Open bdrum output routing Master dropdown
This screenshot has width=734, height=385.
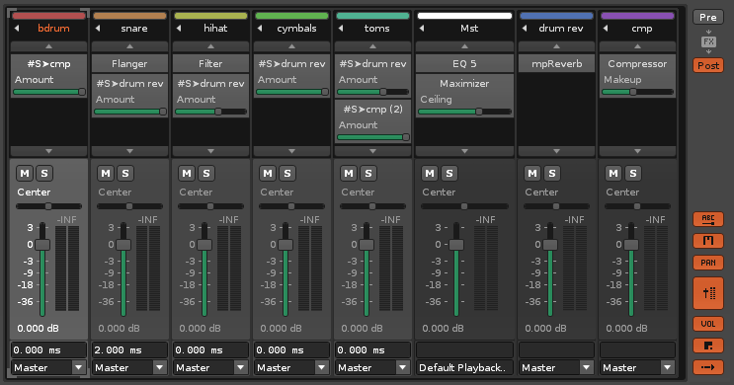(x=48, y=367)
